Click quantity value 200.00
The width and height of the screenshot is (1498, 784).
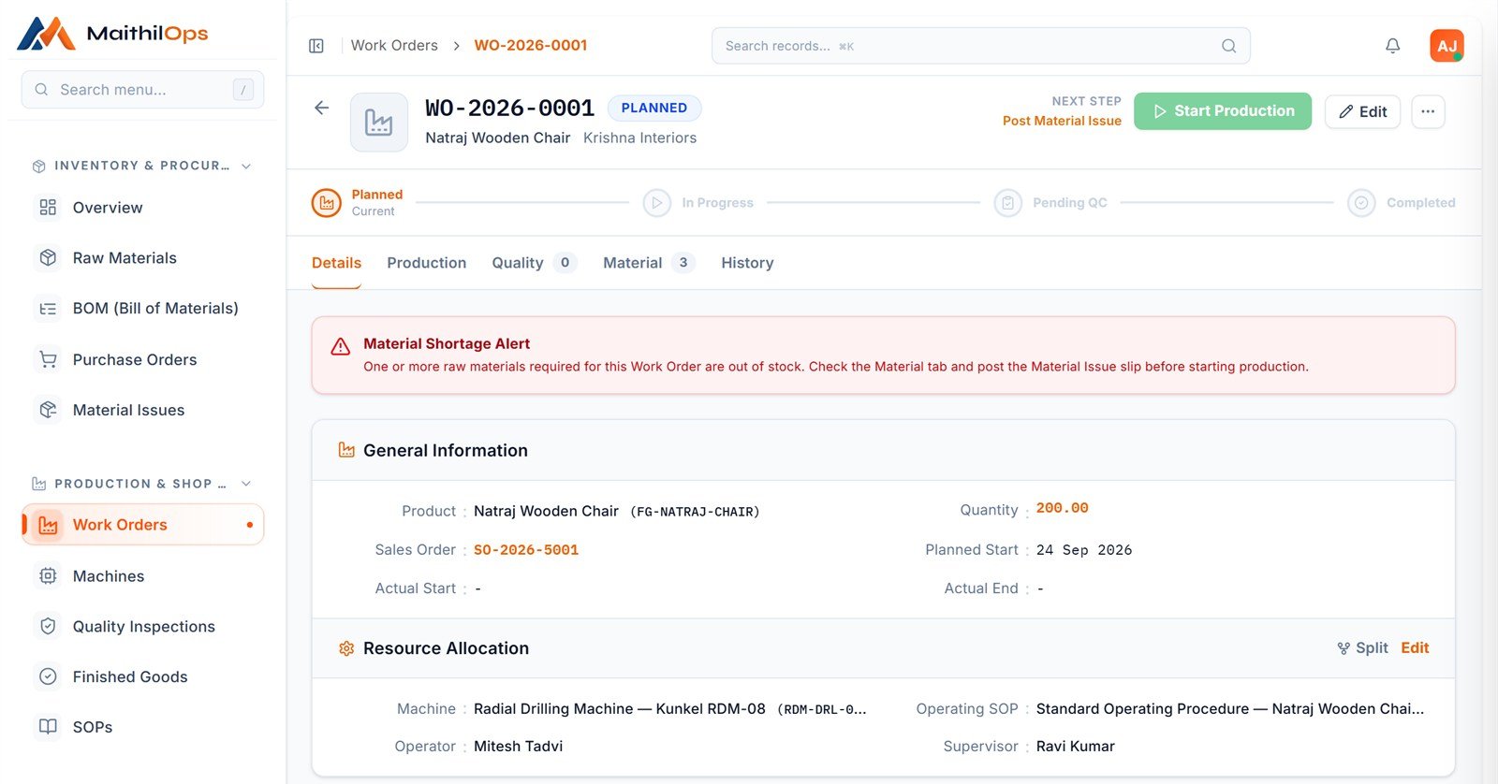1063,508
